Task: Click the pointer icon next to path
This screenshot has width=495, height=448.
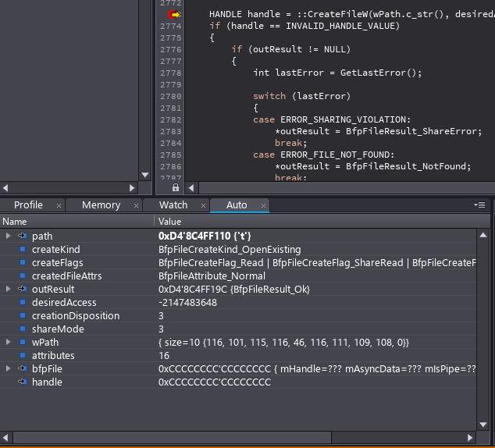Action: tap(23, 236)
